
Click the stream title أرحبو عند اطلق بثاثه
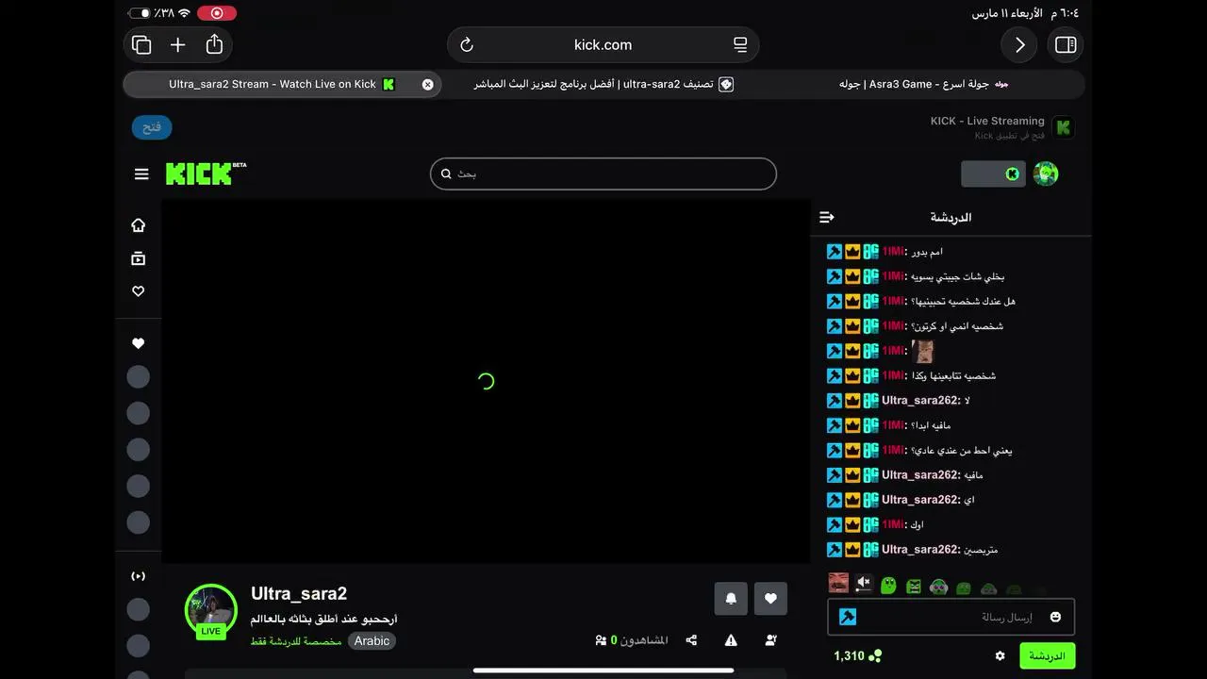(323, 619)
